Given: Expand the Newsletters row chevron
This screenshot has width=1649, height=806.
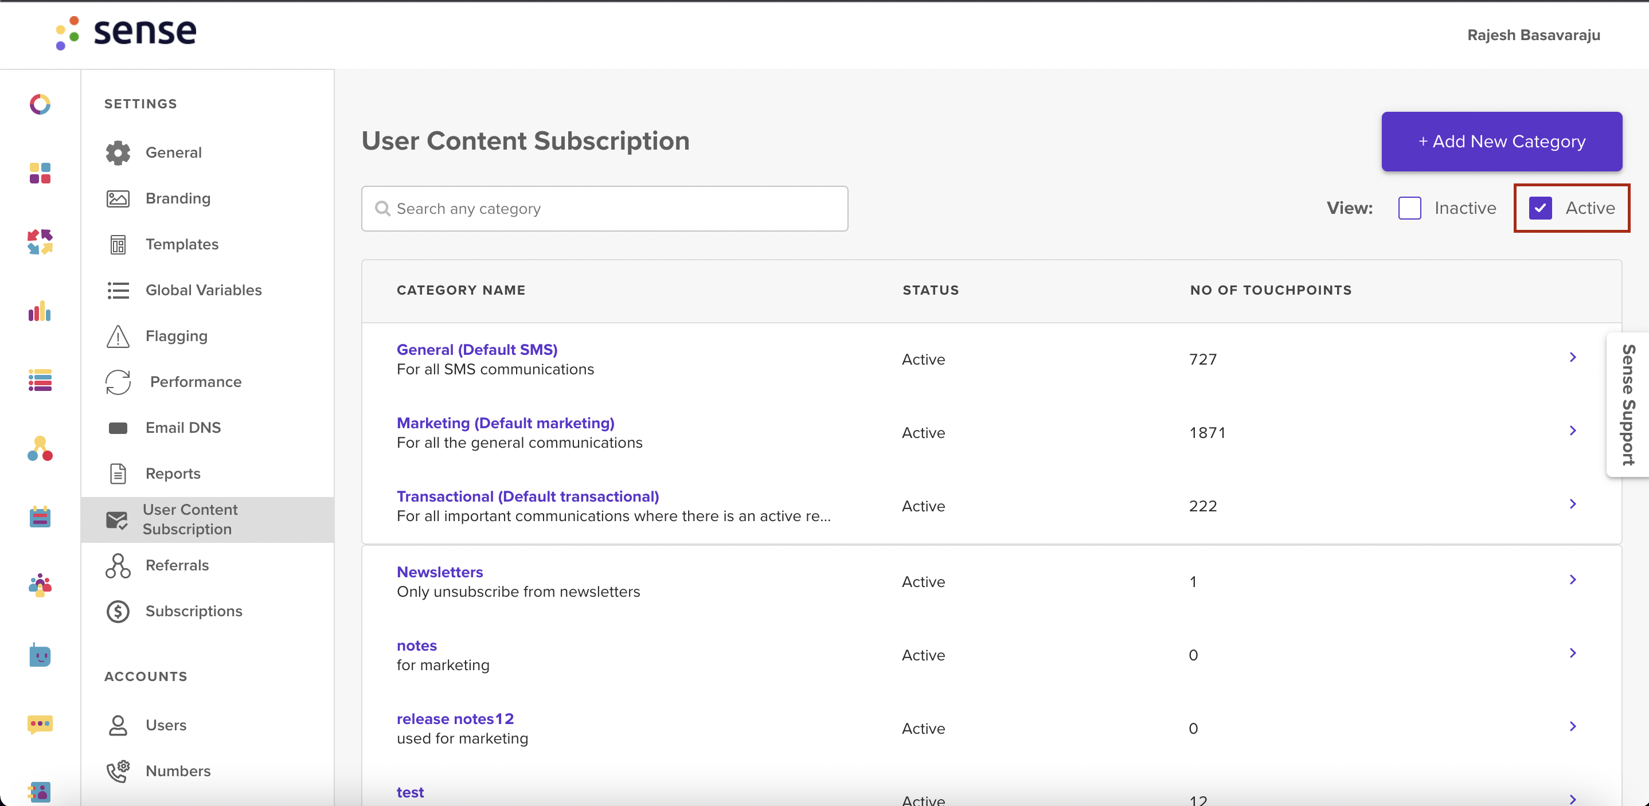Looking at the screenshot, I should [x=1572, y=580].
